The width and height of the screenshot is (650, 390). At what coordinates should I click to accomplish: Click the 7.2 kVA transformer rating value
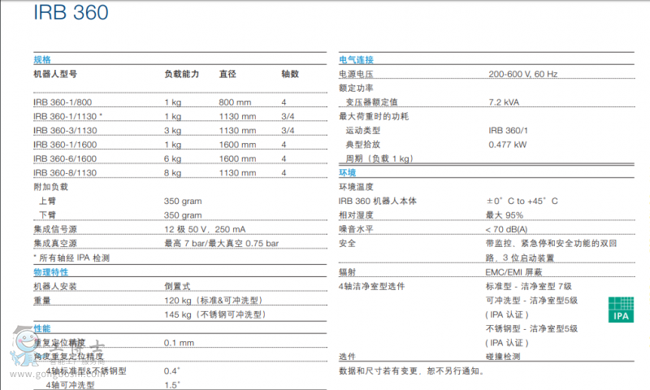[505, 102]
